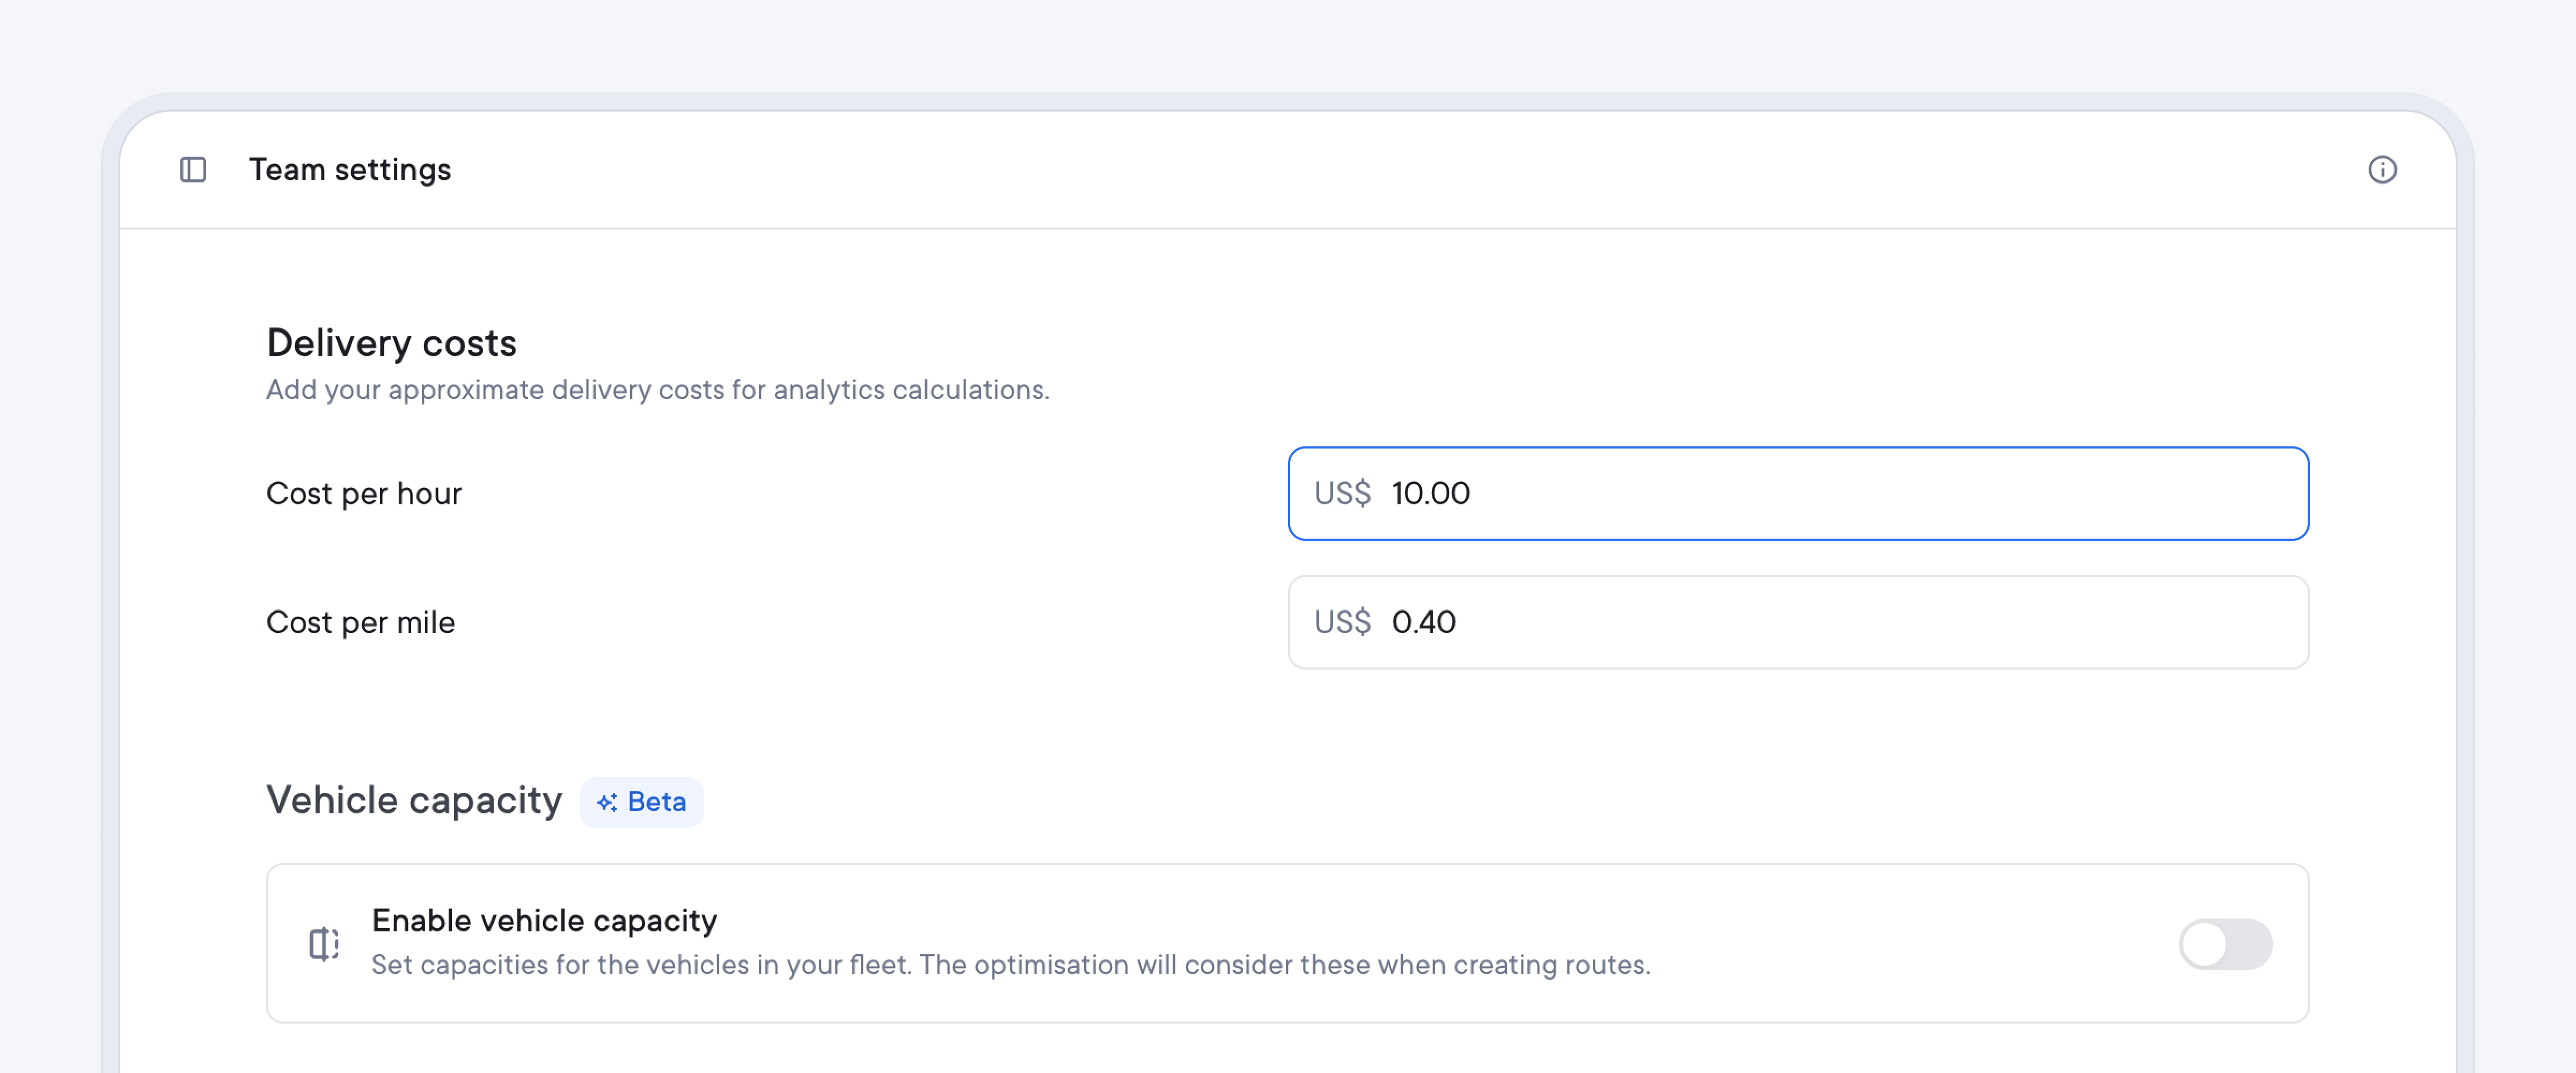The height and width of the screenshot is (1073, 2576).
Task: Click the Cost per mile label
Action: 360,622
